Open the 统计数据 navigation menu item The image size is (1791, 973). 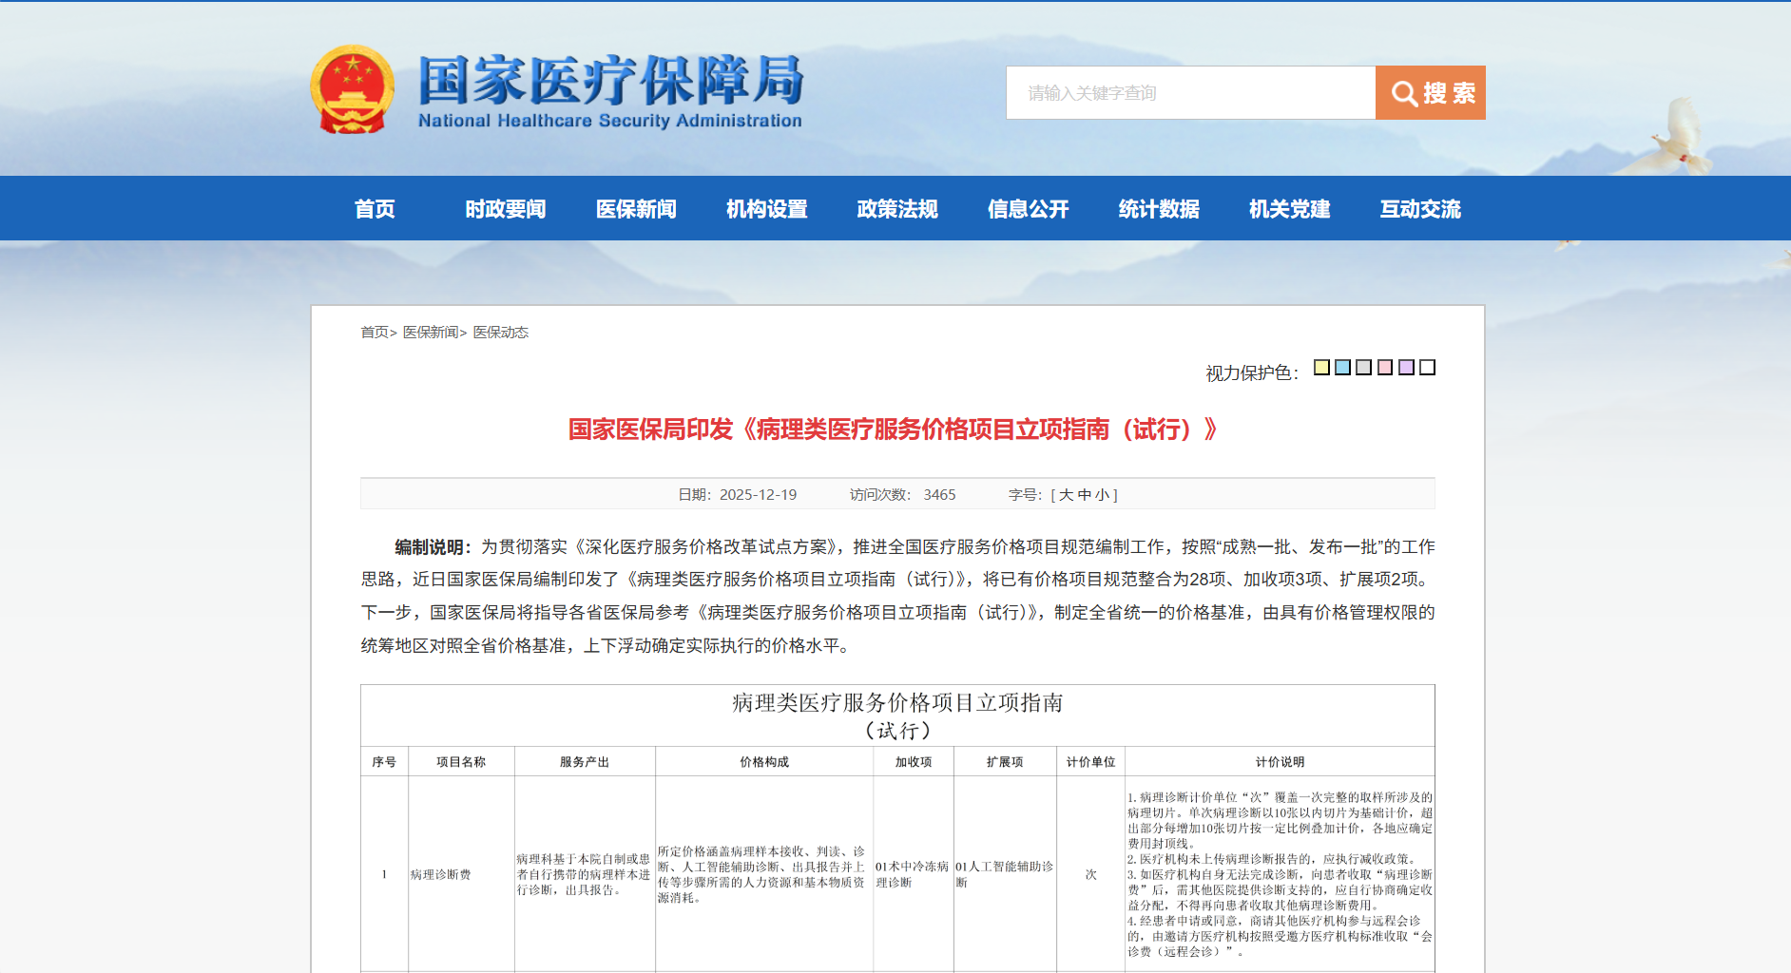coord(1159,209)
